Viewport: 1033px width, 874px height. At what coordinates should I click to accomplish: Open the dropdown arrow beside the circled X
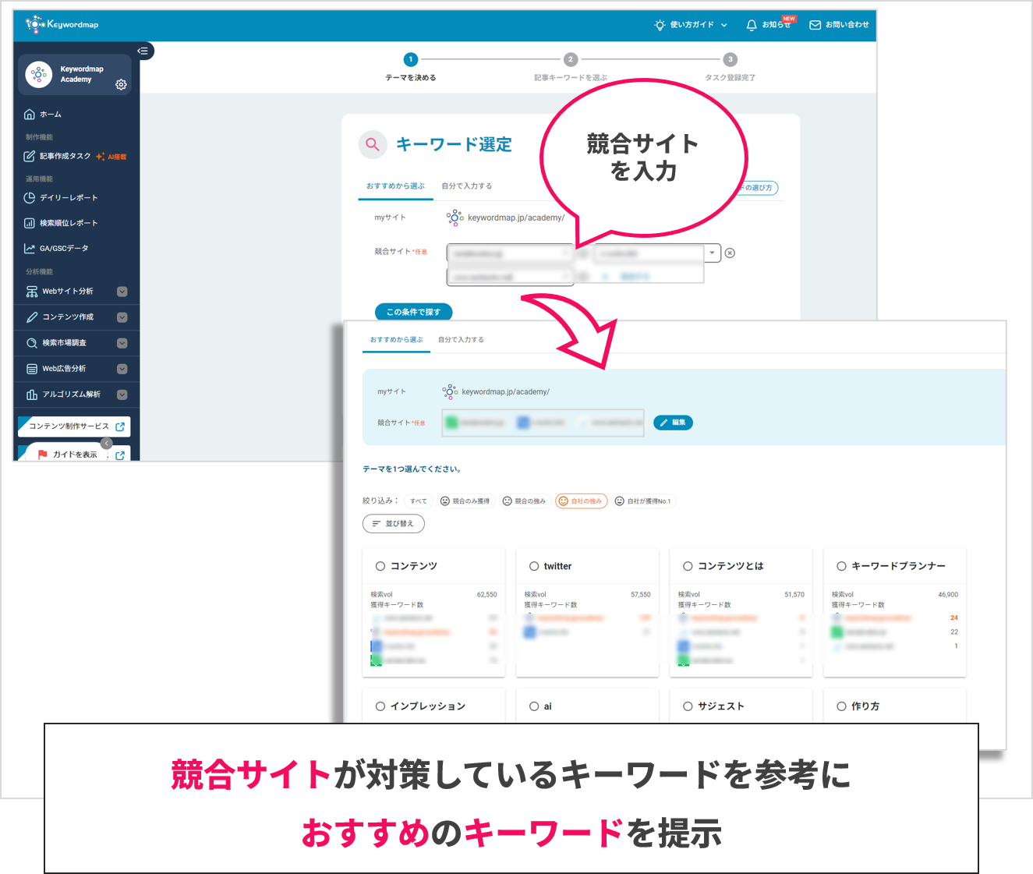tap(712, 253)
